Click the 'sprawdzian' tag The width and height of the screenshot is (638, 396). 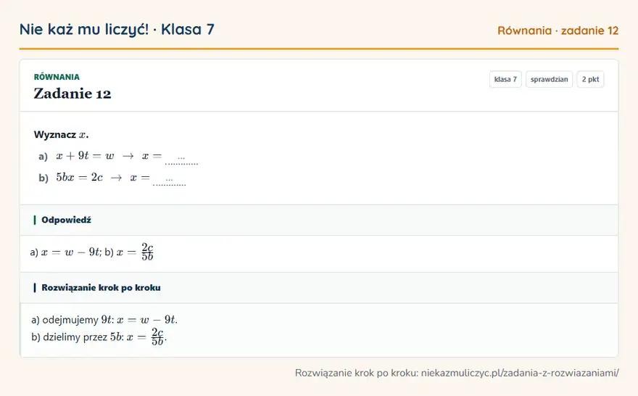pyautogui.click(x=549, y=79)
